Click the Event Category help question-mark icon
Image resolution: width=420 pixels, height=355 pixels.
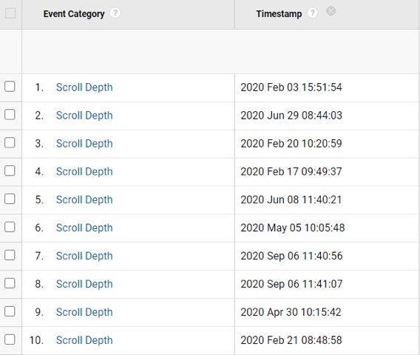115,13
